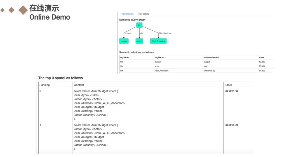The image size is (291, 157).
Task: Click the 'relation mention' column header
Action: (211, 58)
